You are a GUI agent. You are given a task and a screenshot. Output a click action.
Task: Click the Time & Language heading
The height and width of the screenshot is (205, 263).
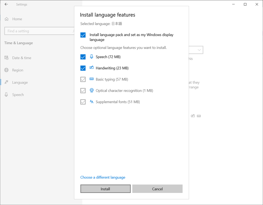point(18,43)
